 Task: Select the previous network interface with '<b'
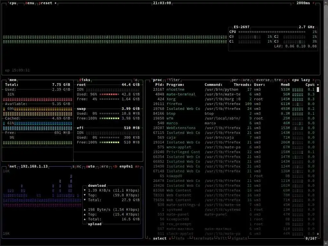pos(115,167)
